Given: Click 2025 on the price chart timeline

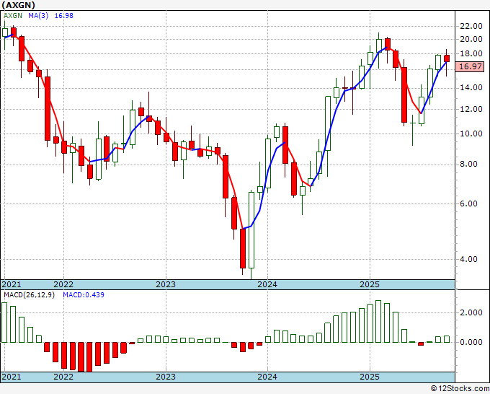Looking at the screenshot, I should click(370, 284).
